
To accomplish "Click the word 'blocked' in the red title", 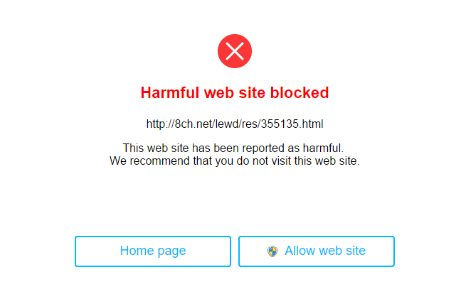I will pos(300,93).
